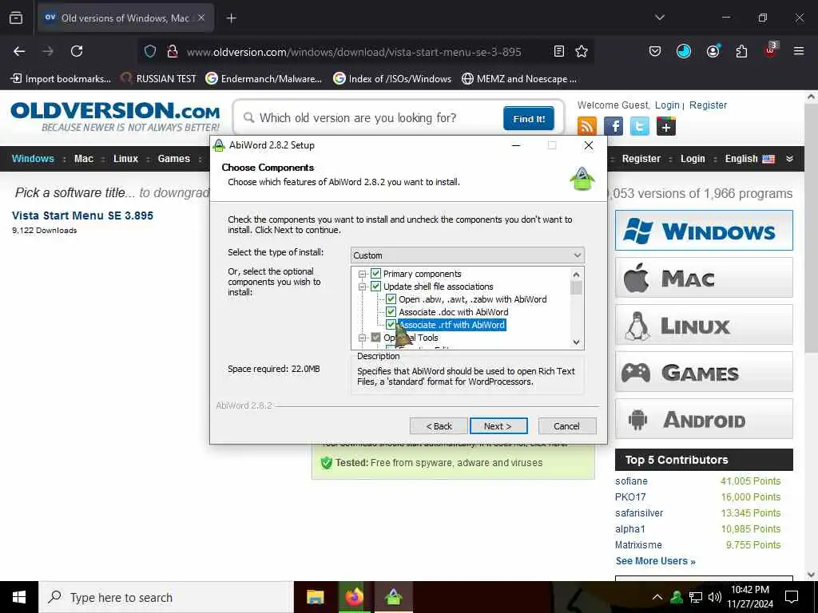Screen dimensions: 818x613
Task: Open the Twitter icon on OldVersion
Action: point(640,126)
